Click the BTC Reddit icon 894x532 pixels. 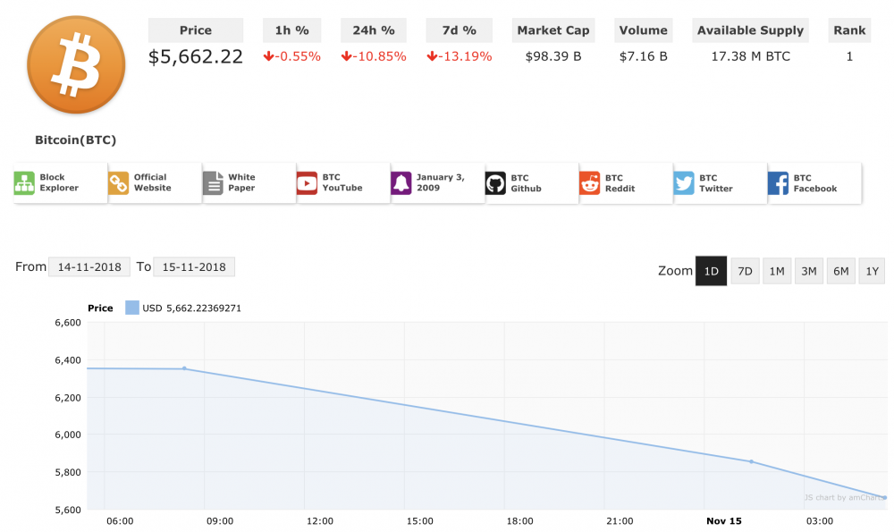590,183
